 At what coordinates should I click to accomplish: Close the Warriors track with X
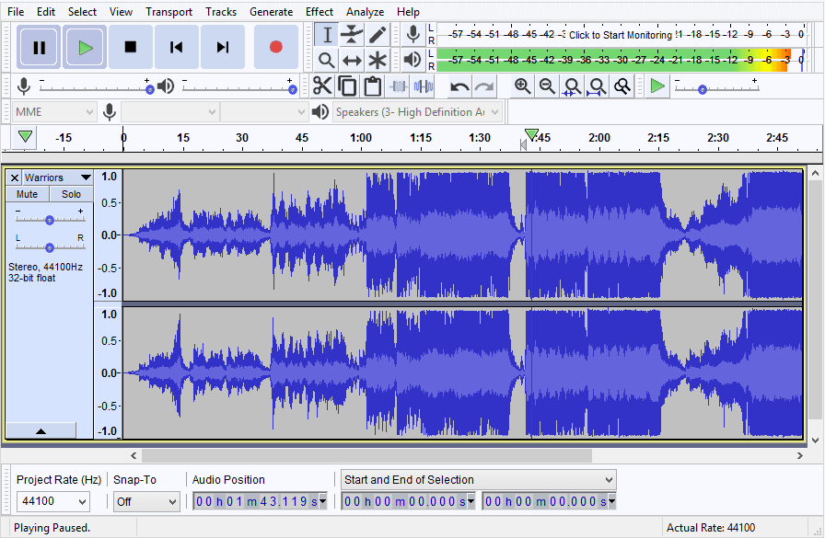[x=15, y=177]
